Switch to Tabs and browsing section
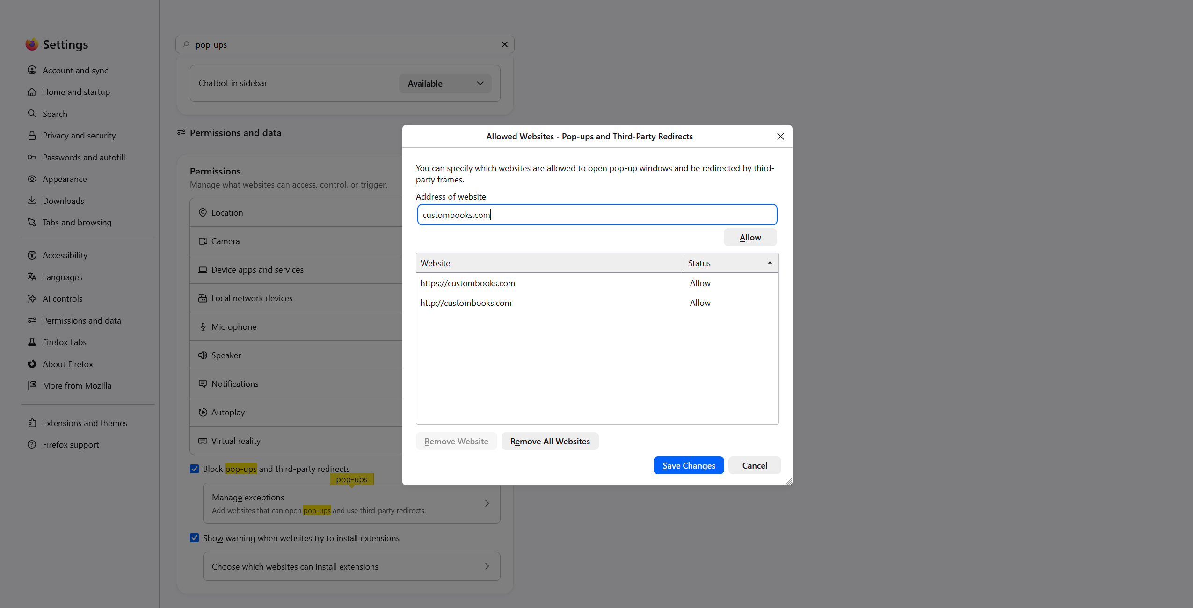This screenshot has height=608, width=1193. coord(77,223)
